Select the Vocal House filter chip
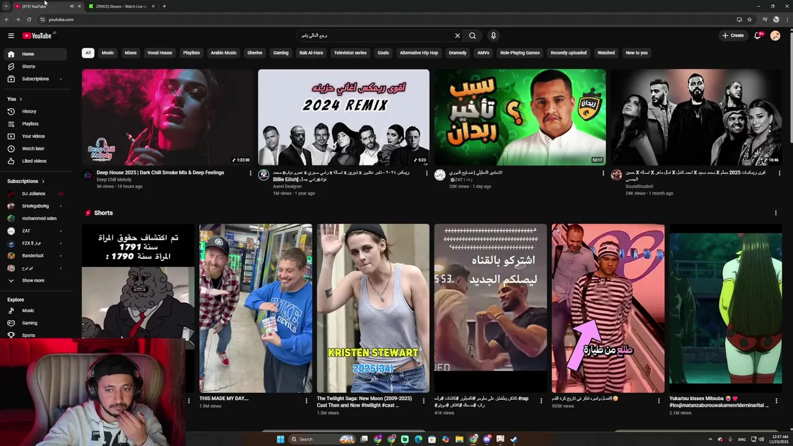The height and width of the screenshot is (446, 793). tap(160, 53)
